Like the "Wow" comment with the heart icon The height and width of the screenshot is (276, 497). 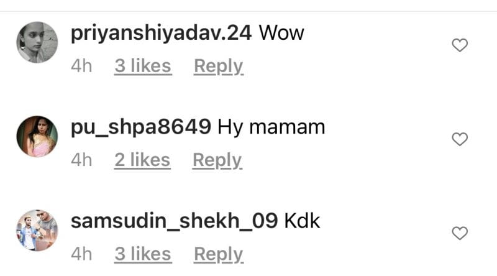tap(460, 45)
